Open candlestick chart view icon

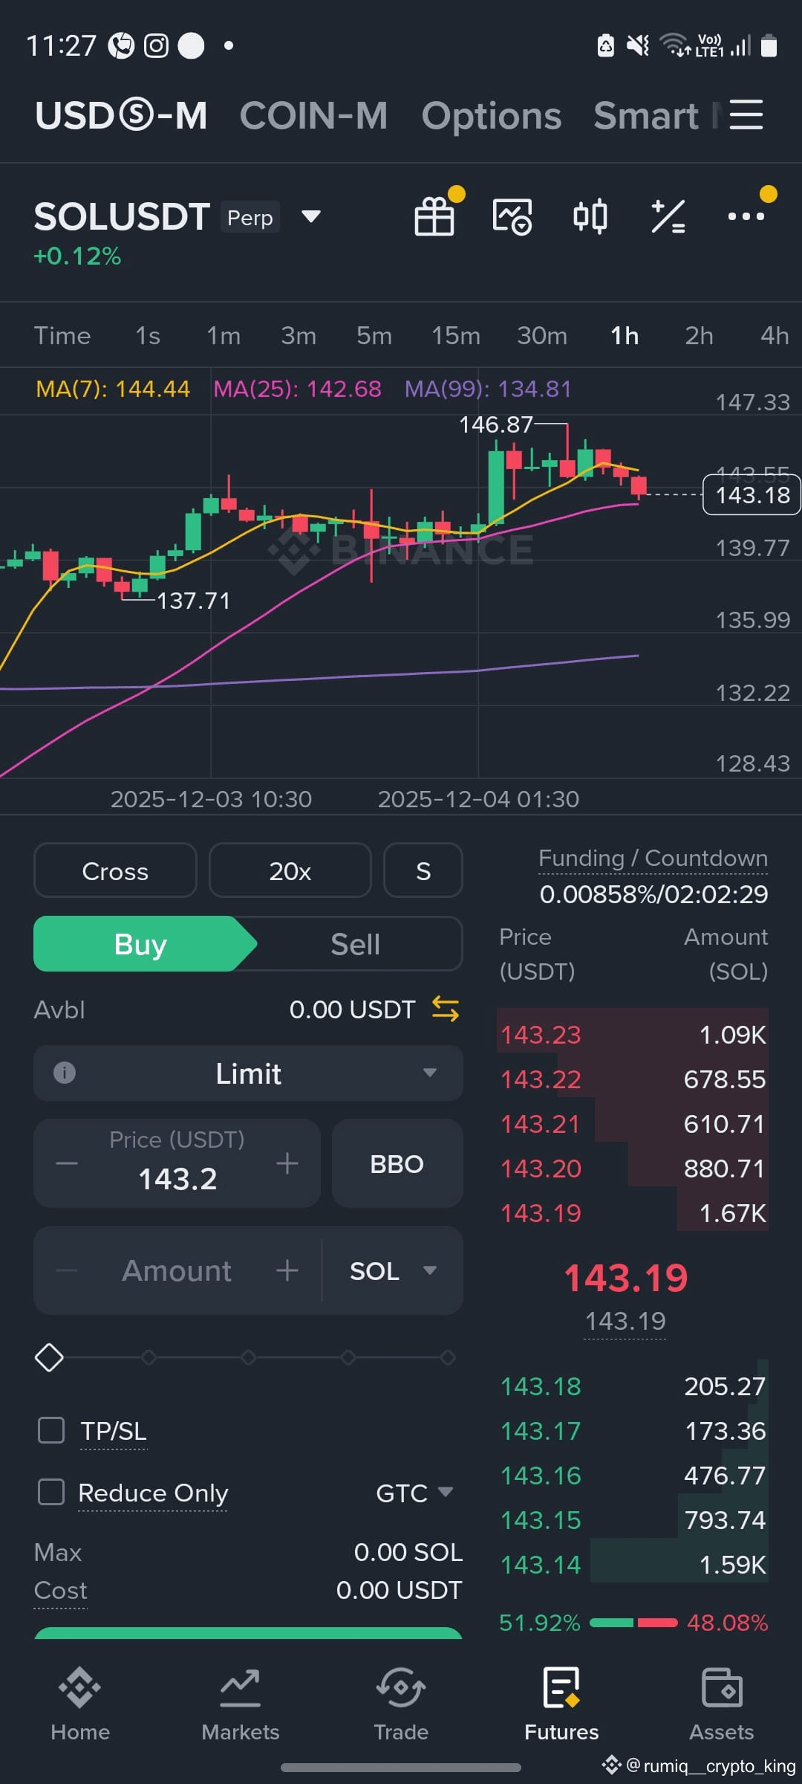coord(590,216)
